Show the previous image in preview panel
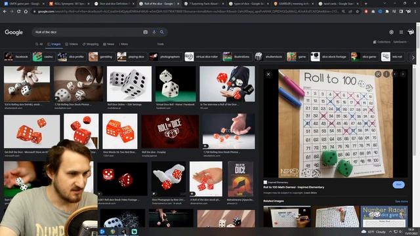The width and height of the screenshot is (420, 236). click(x=394, y=74)
